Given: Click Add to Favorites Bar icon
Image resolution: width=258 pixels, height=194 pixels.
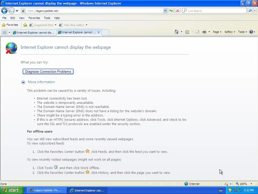Looking at the screenshot, I should tap(25, 25).
